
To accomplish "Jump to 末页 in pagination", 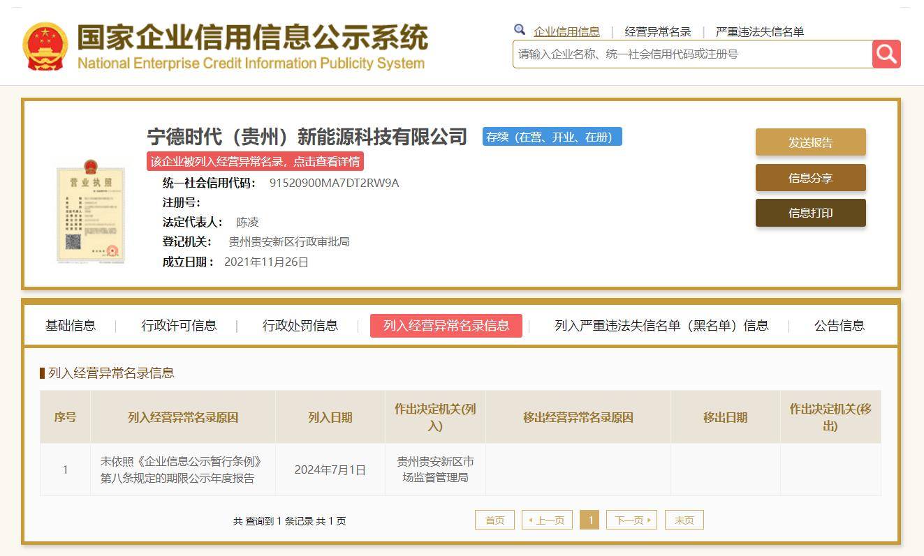I will click(684, 520).
